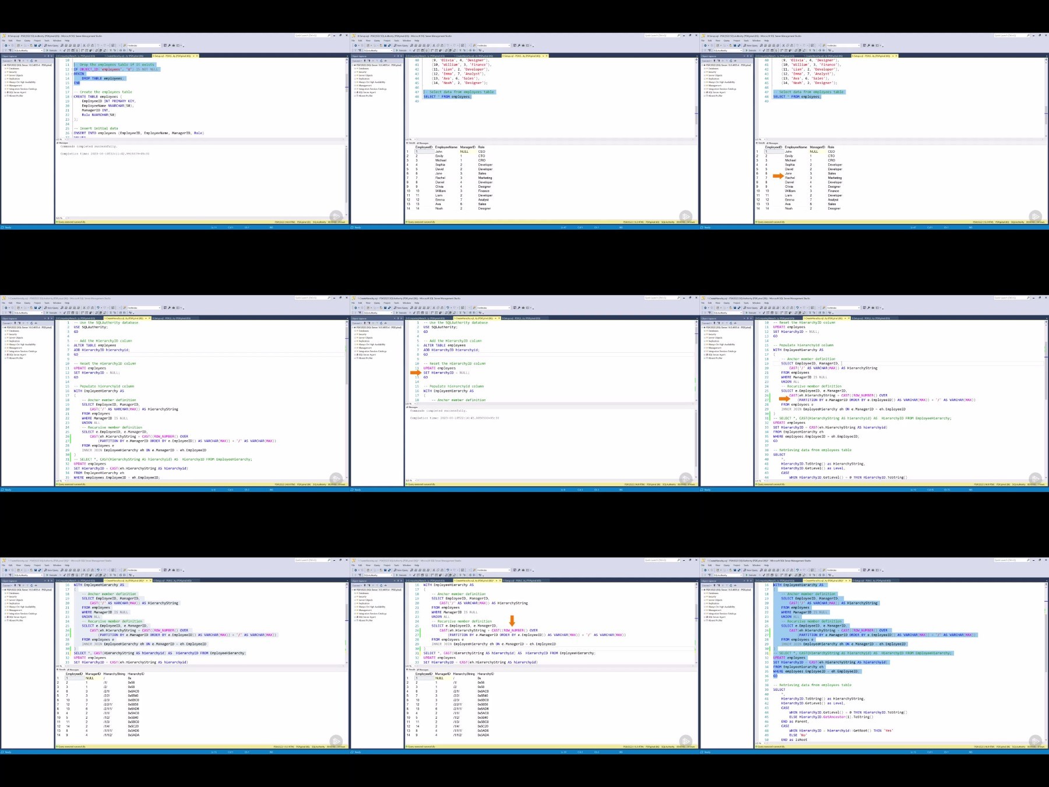1049x787 pixels.
Task: Click Execute in the bottom-right screenshot
Action: coord(751,575)
